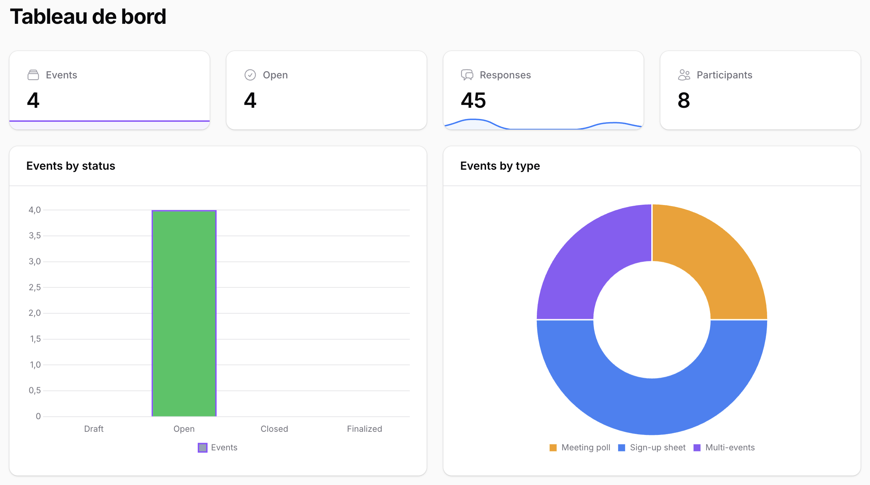Click the Sign-up sheet blue legend square
The width and height of the screenshot is (870, 485).
(622, 447)
